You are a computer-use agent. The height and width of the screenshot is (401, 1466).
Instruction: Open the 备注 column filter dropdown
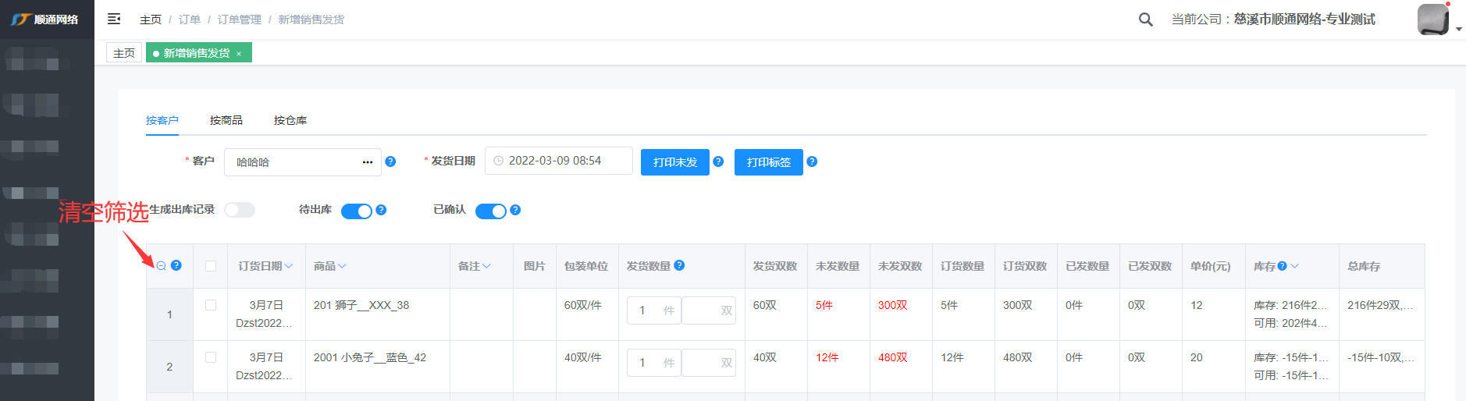486,266
